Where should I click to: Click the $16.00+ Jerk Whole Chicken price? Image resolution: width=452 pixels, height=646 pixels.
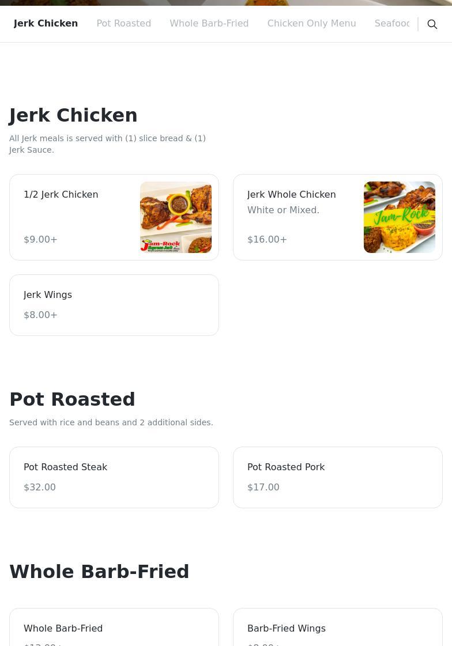click(x=267, y=240)
